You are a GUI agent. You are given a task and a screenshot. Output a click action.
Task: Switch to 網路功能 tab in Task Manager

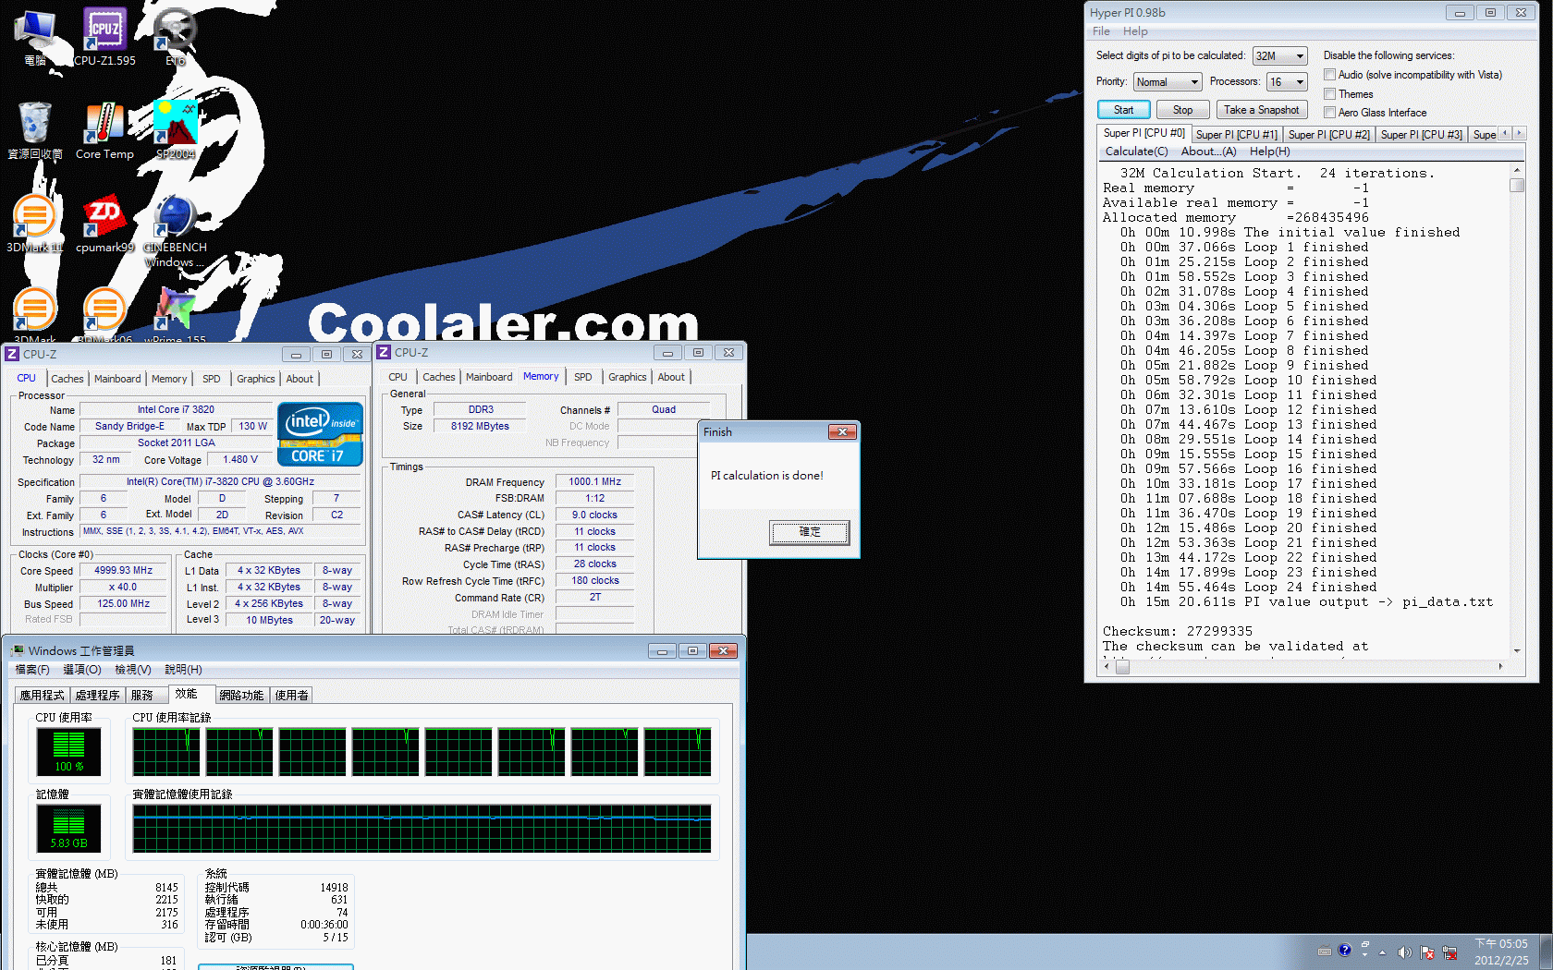click(x=241, y=696)
